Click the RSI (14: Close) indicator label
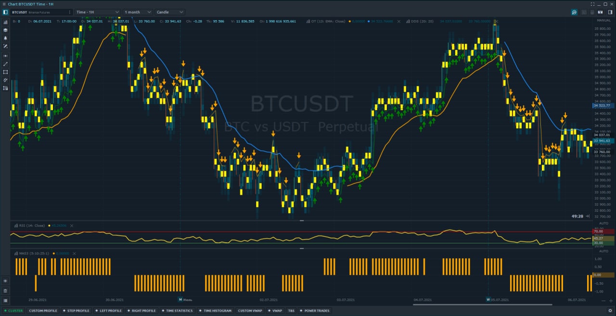This screenshot has width=616, height=316. click(32, 225)
